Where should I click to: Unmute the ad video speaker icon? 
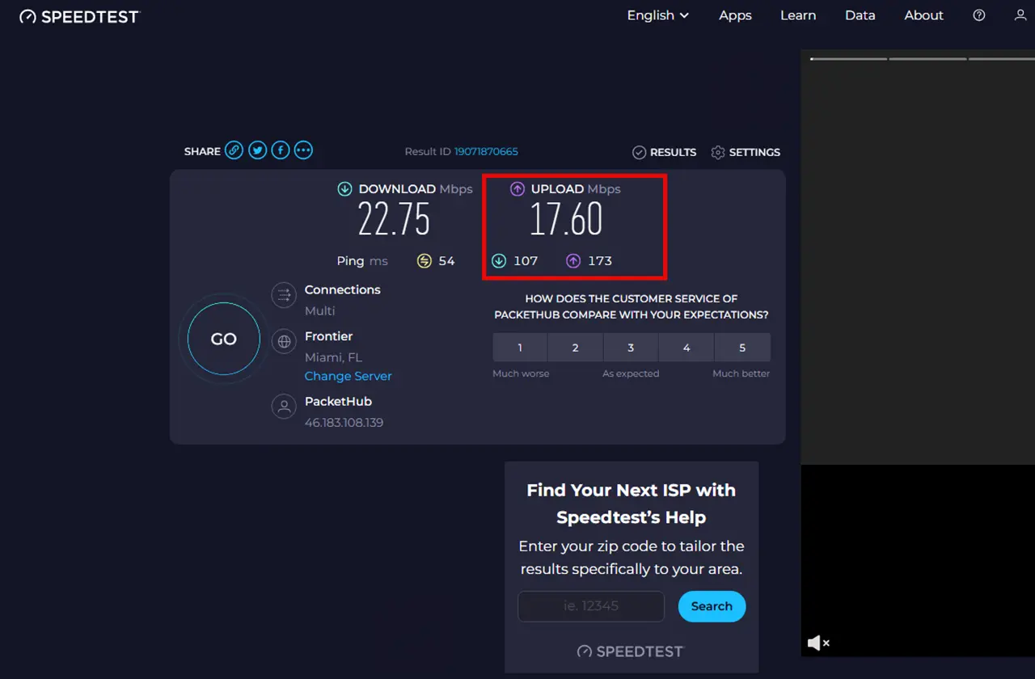[818, 643]
